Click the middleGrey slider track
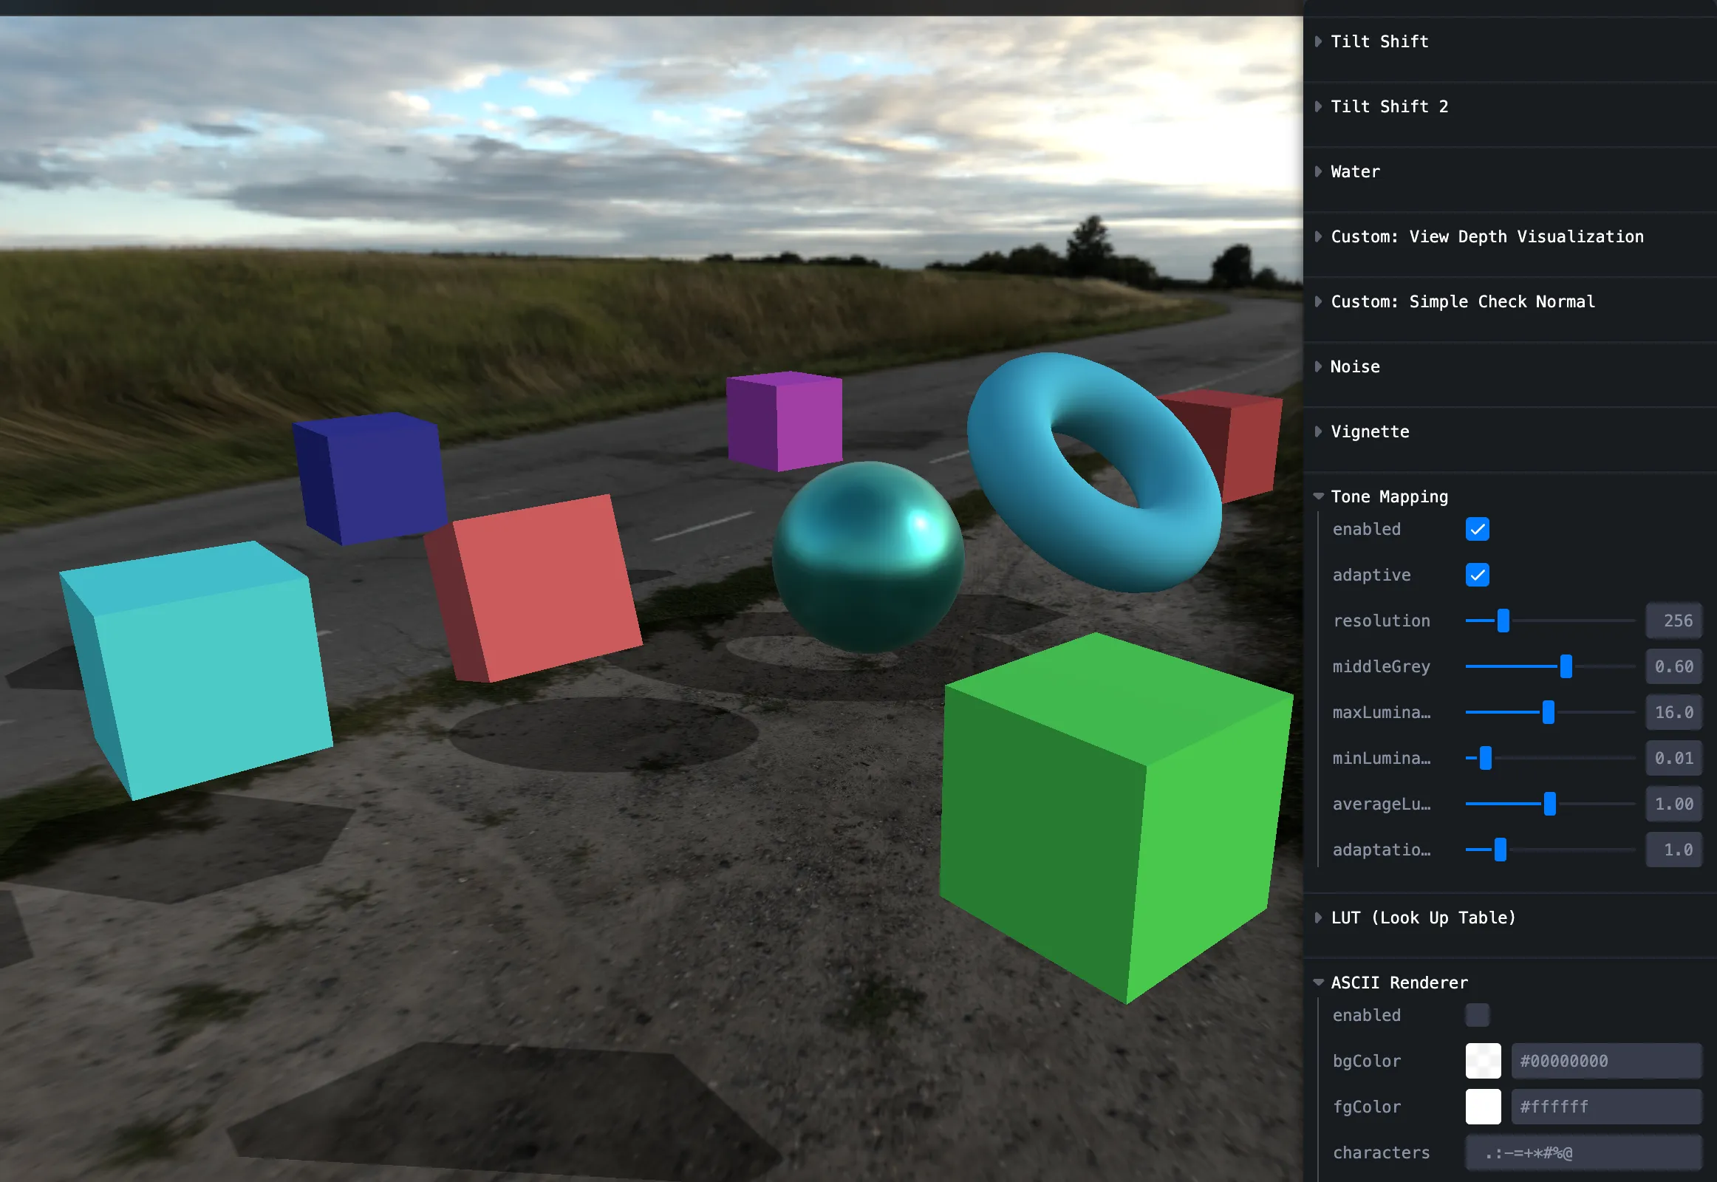This screenshot has height=1182, width=1717. (1548, 666)
